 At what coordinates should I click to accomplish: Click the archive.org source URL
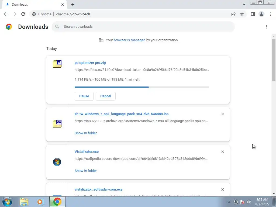[141, 121]
